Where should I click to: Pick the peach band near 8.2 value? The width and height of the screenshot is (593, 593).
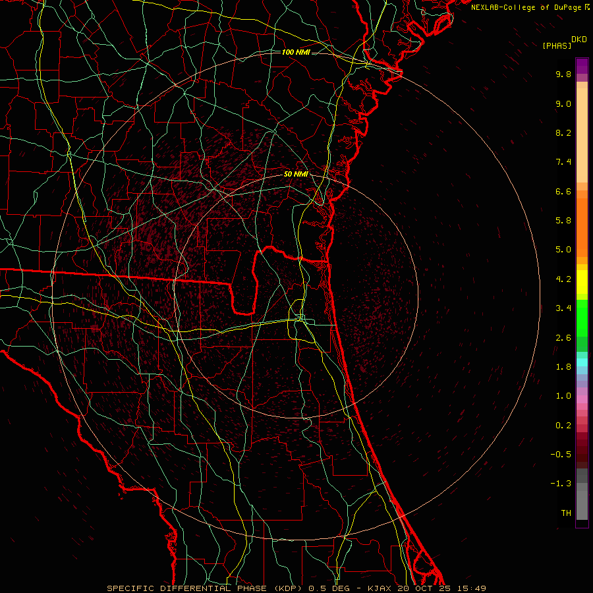click(x=582, y=135)
